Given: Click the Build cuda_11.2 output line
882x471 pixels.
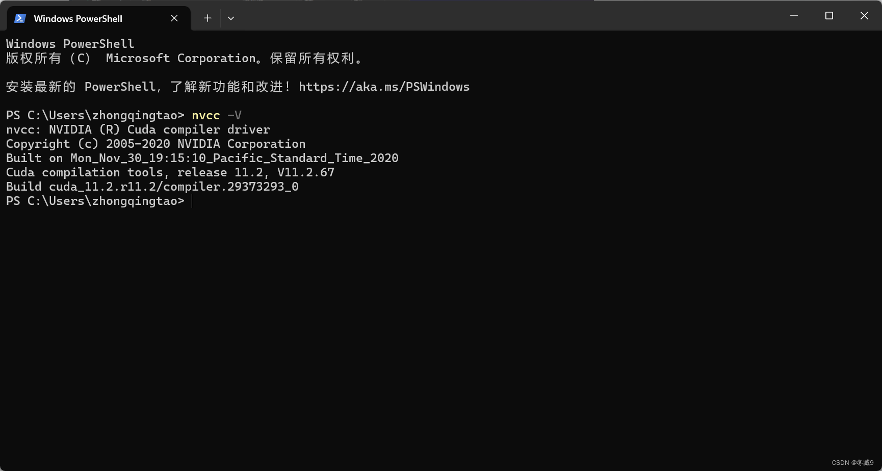Looking at the screenshot, I should 152,187.
